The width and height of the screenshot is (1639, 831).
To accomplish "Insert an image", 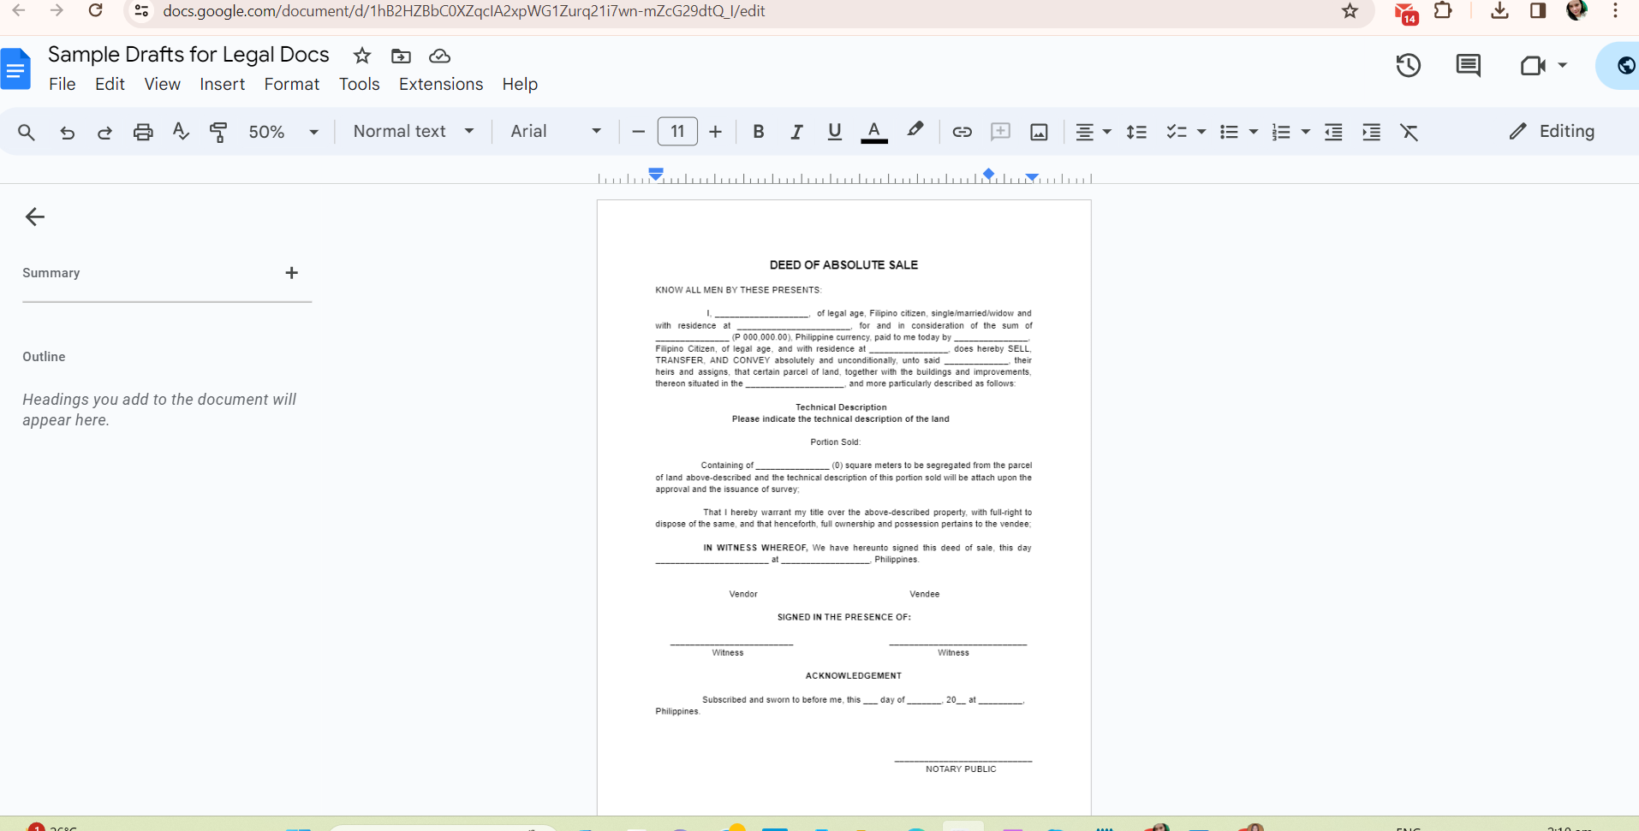I will coord(1039,132).
